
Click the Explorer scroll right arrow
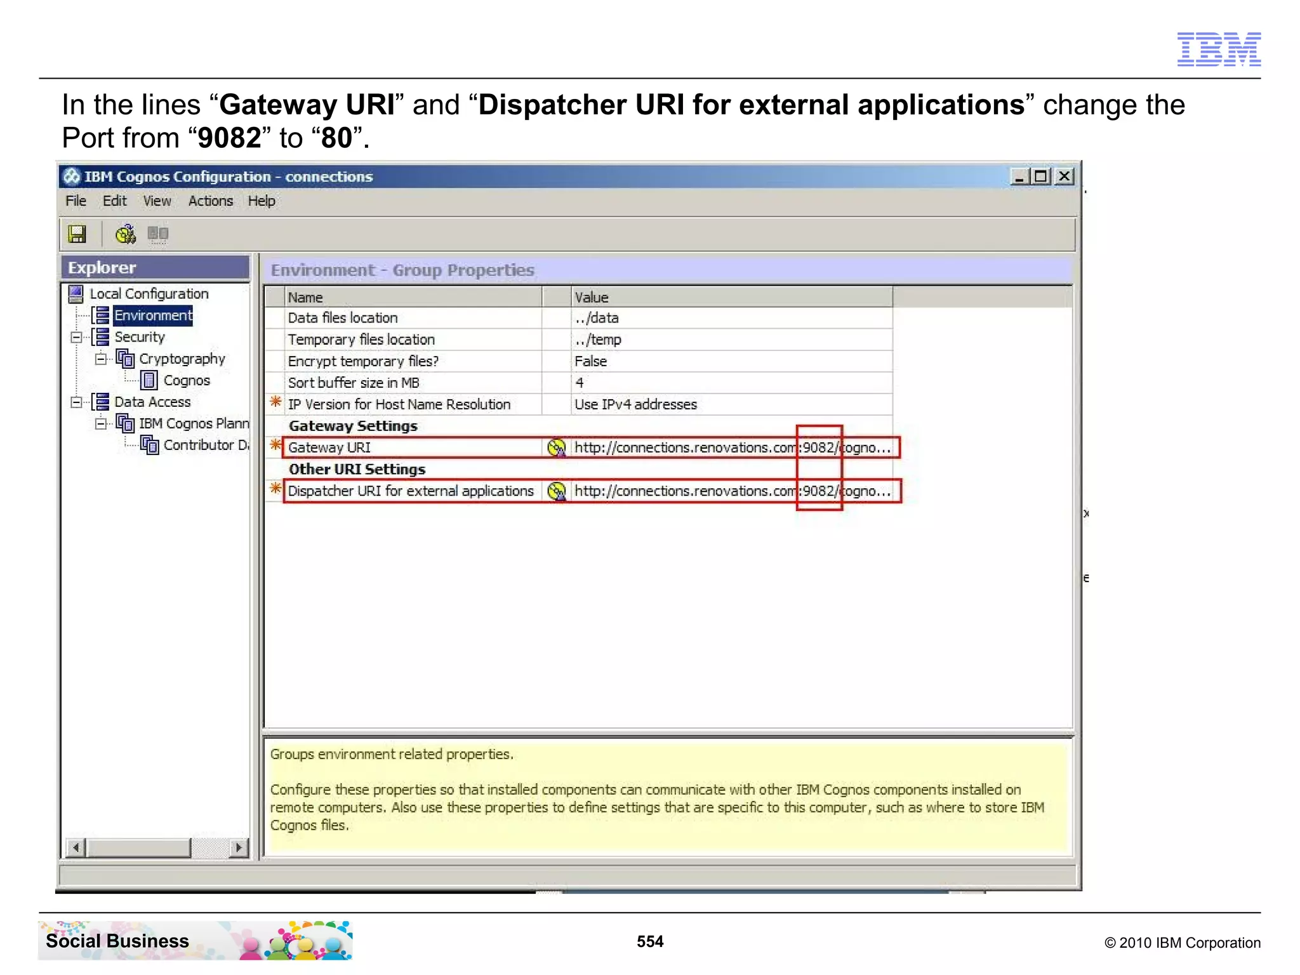(x=238, y=847)
